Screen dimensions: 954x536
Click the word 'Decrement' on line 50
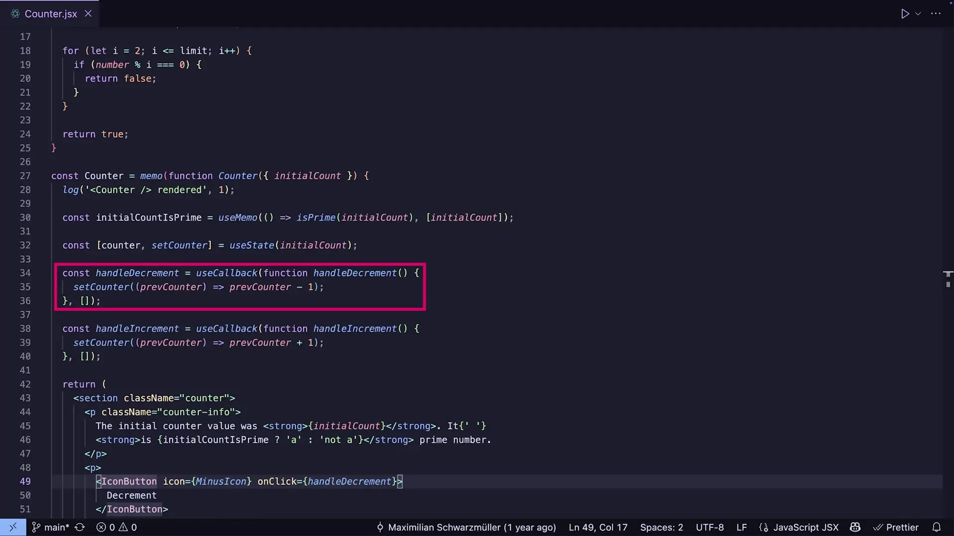[x=132, y=495]
